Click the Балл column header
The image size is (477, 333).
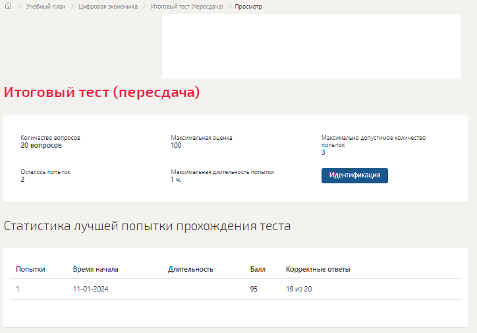point(258,270)
